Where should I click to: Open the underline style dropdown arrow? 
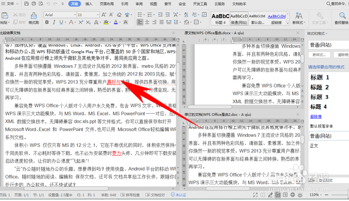pos(65,23)
